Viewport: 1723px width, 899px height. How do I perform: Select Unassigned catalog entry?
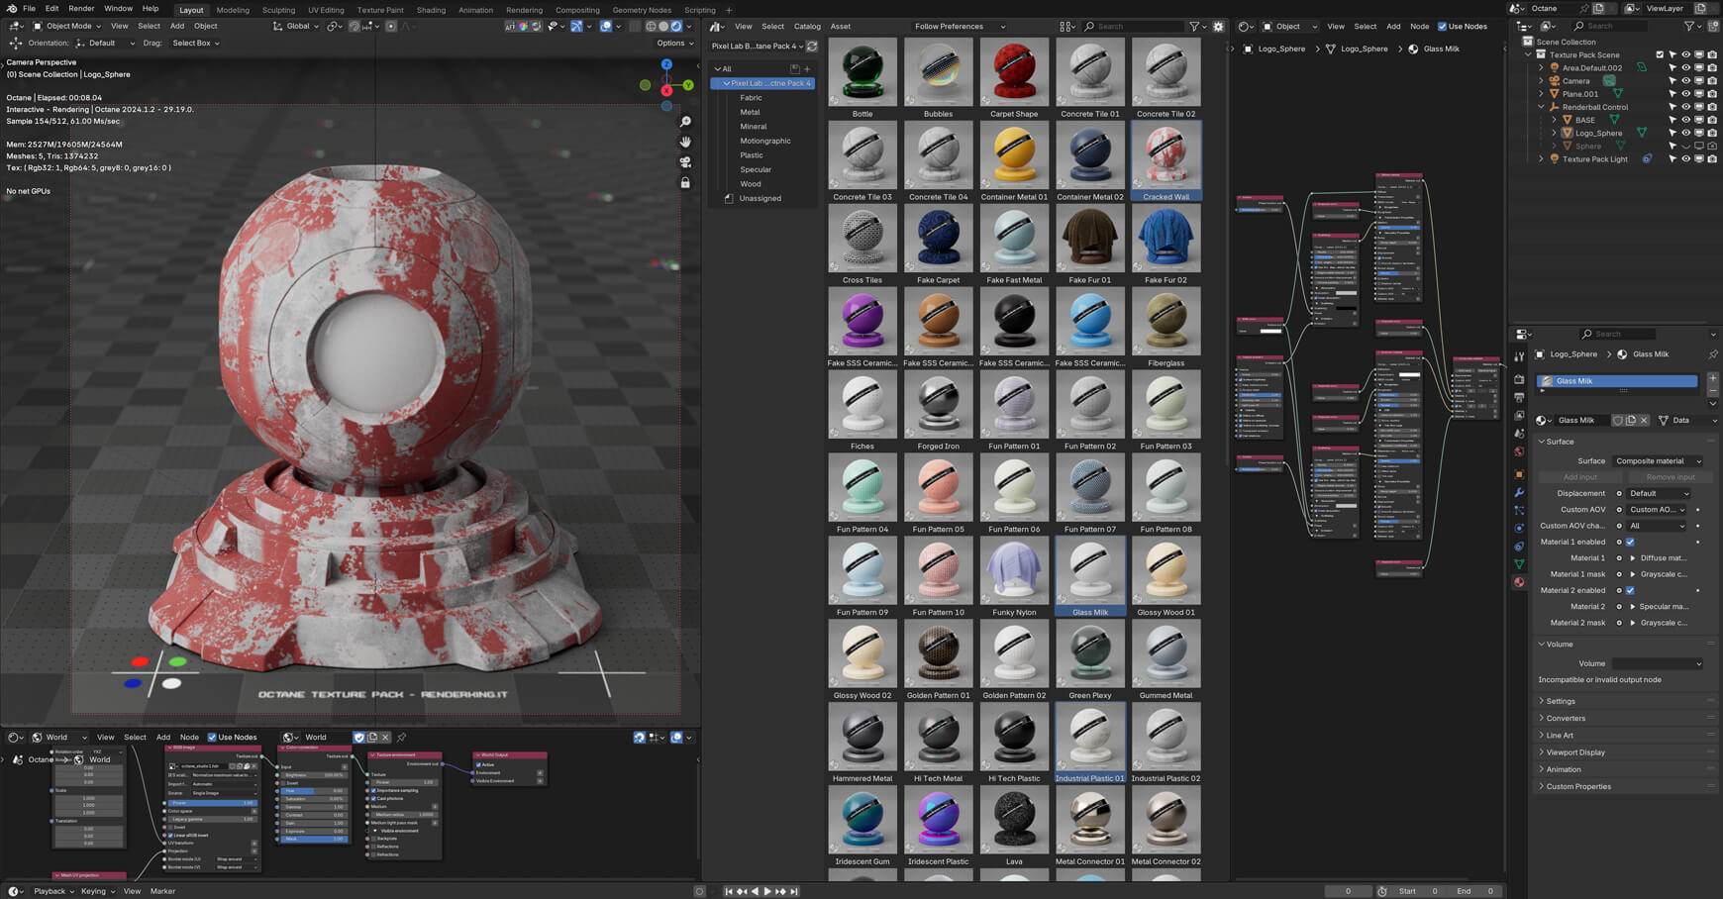pos(760,198)
